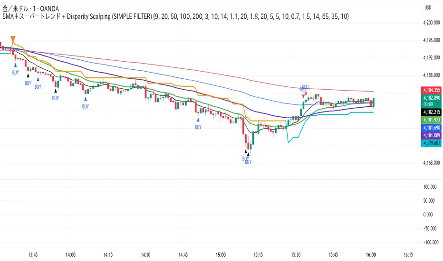Screen dimensions: 443x261
Task: Click the orange triangle marker at top left
Action: click(13, 39)
